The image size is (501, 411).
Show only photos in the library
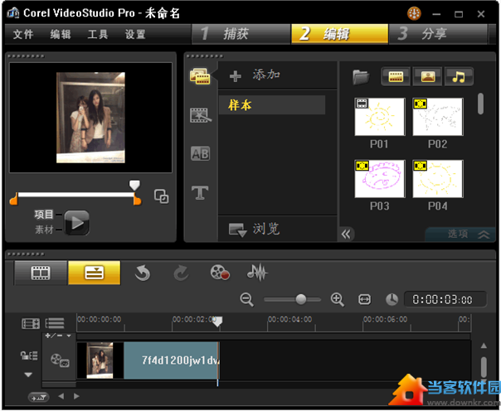pyautogui.click(x=427, y=76)
